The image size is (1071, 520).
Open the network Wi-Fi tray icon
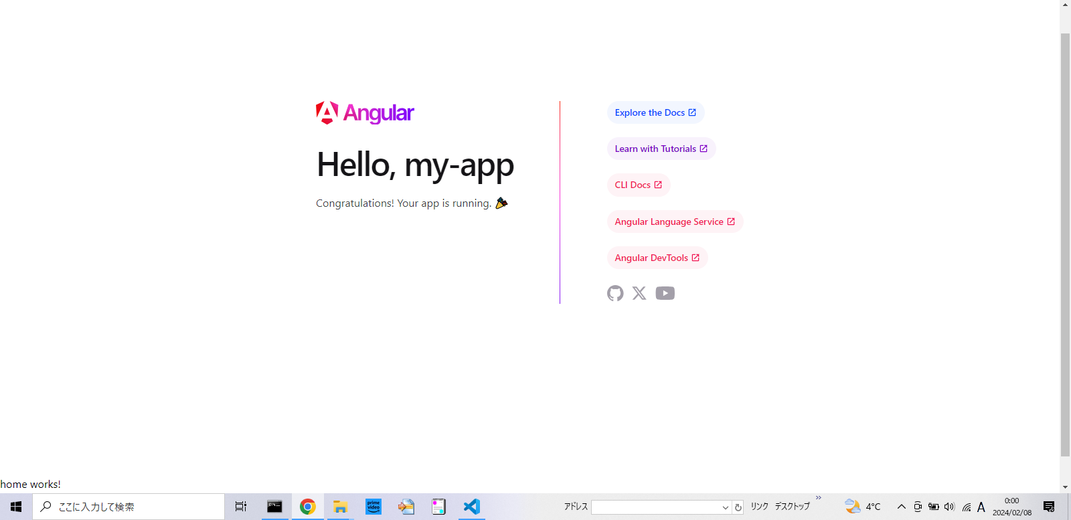point(966,507)
